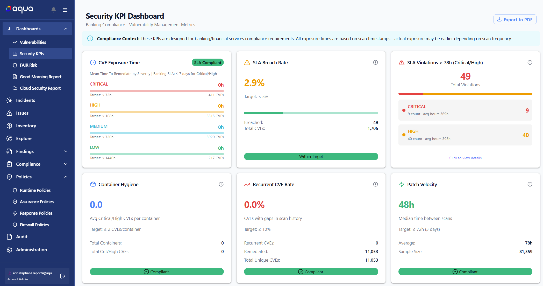
Task: Click the Container Hygiene cube icon
Action: pos(93,184)
